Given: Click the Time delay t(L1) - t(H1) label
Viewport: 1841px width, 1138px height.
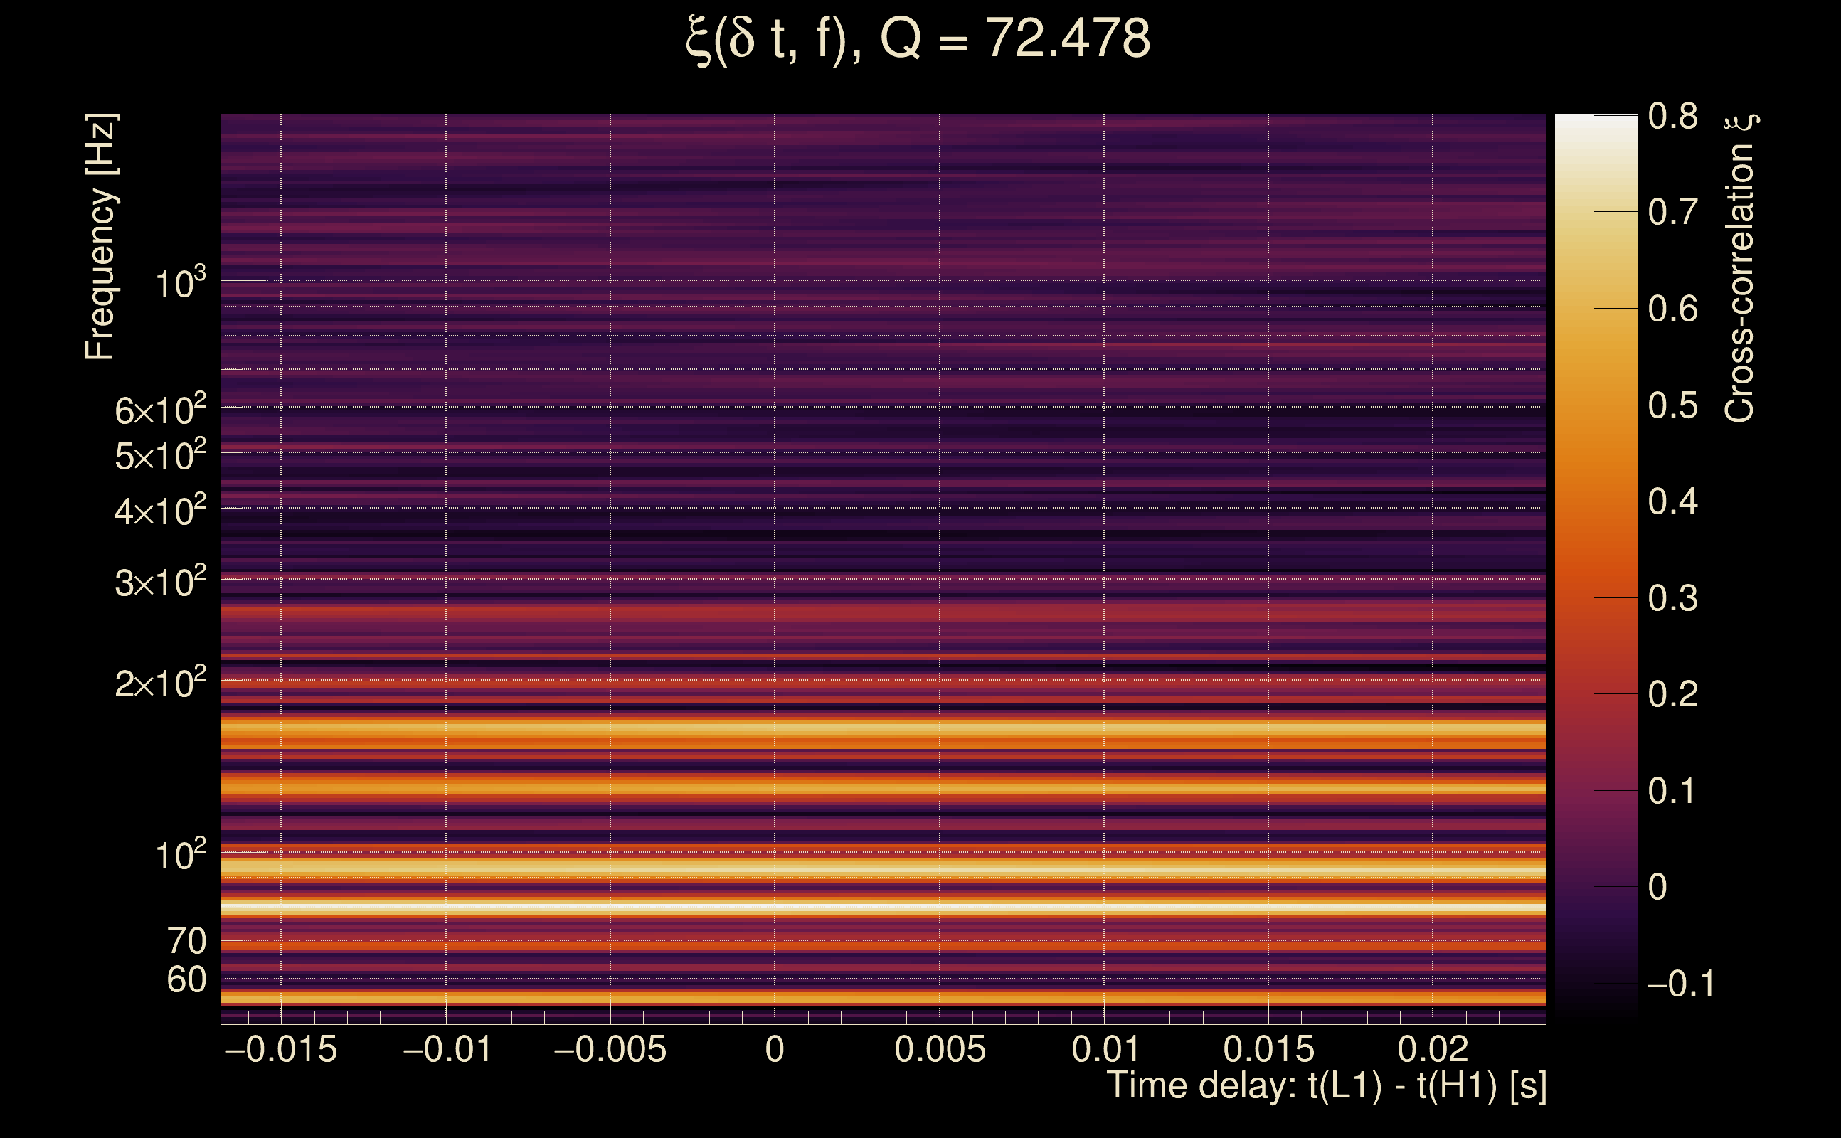Looking at the screenshot, I should tap(1326, 1085).
